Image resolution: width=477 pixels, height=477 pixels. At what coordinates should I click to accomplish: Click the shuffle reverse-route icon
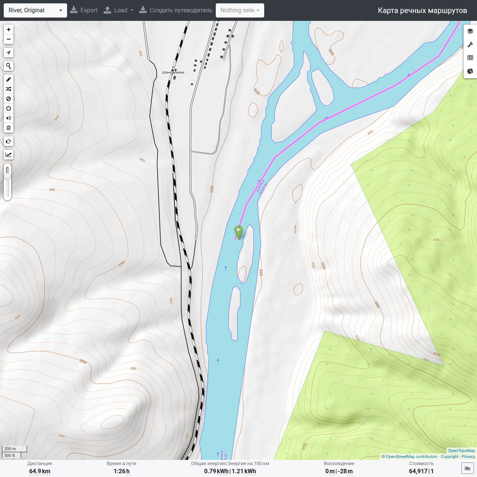pos(9,89)
